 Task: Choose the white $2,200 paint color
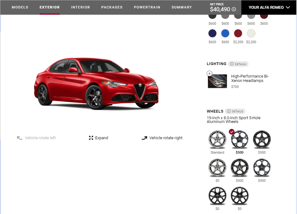[x=251, y=33]
